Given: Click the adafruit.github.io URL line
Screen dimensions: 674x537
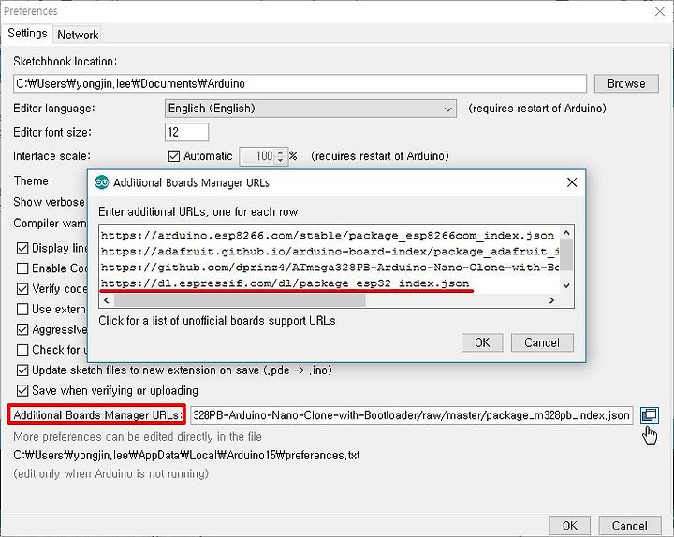Looking at the screenshot, I should pyautogui.click(x=330, y=252).
